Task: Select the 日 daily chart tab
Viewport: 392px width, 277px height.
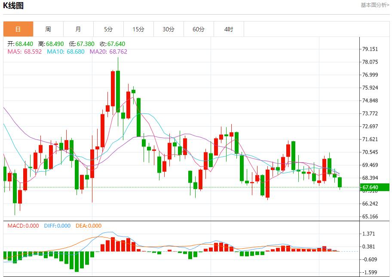Action: (18, 29)
